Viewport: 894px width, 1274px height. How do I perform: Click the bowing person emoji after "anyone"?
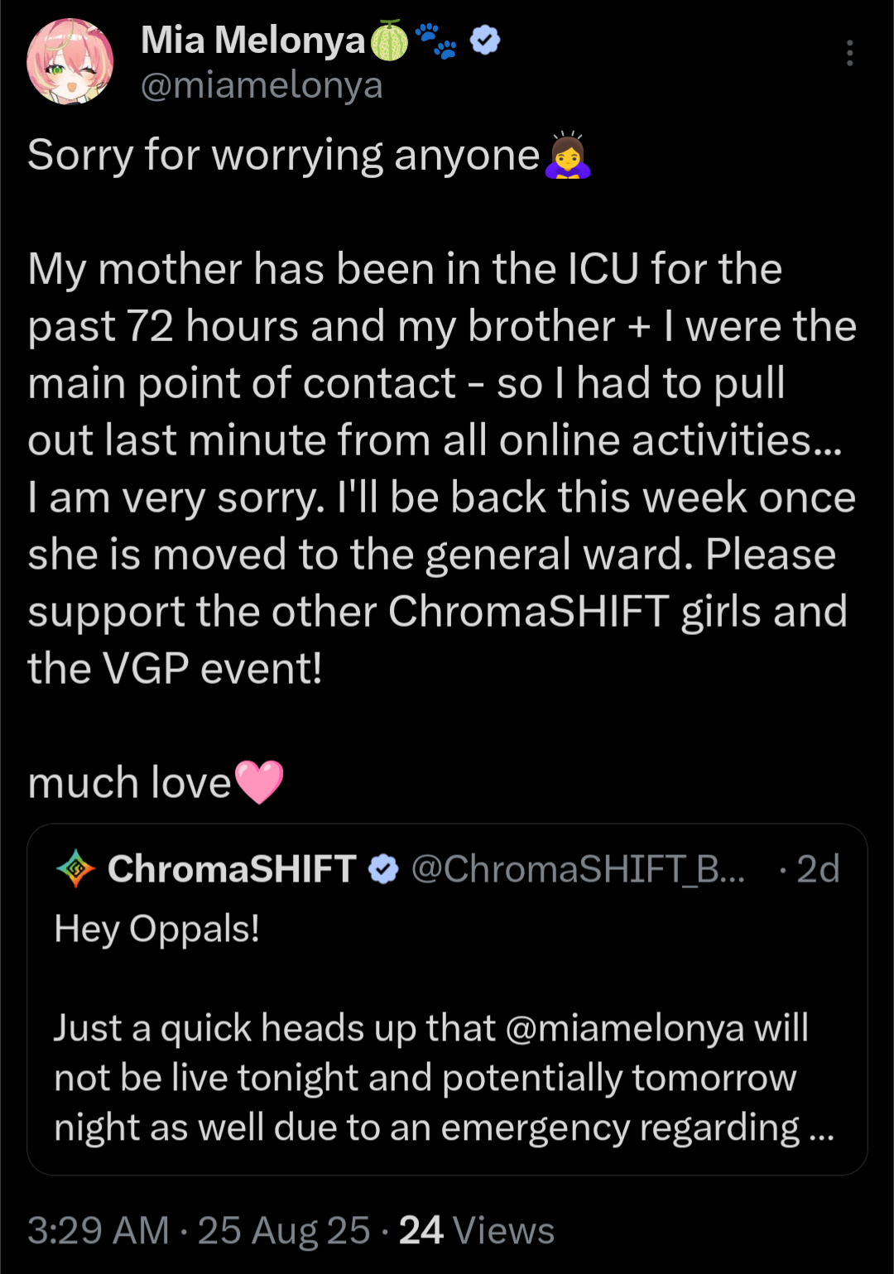[567, 155]
